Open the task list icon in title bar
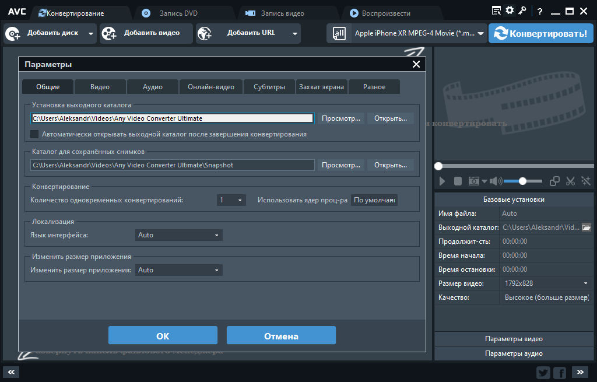Screen dimensions: 597x382 click(x=496, y=10)
